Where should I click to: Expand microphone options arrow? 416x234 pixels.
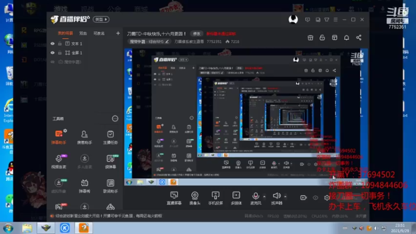(x=264, y=197)
